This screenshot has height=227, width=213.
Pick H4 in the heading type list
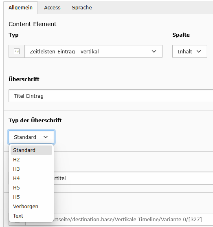(x=31, y=179)
